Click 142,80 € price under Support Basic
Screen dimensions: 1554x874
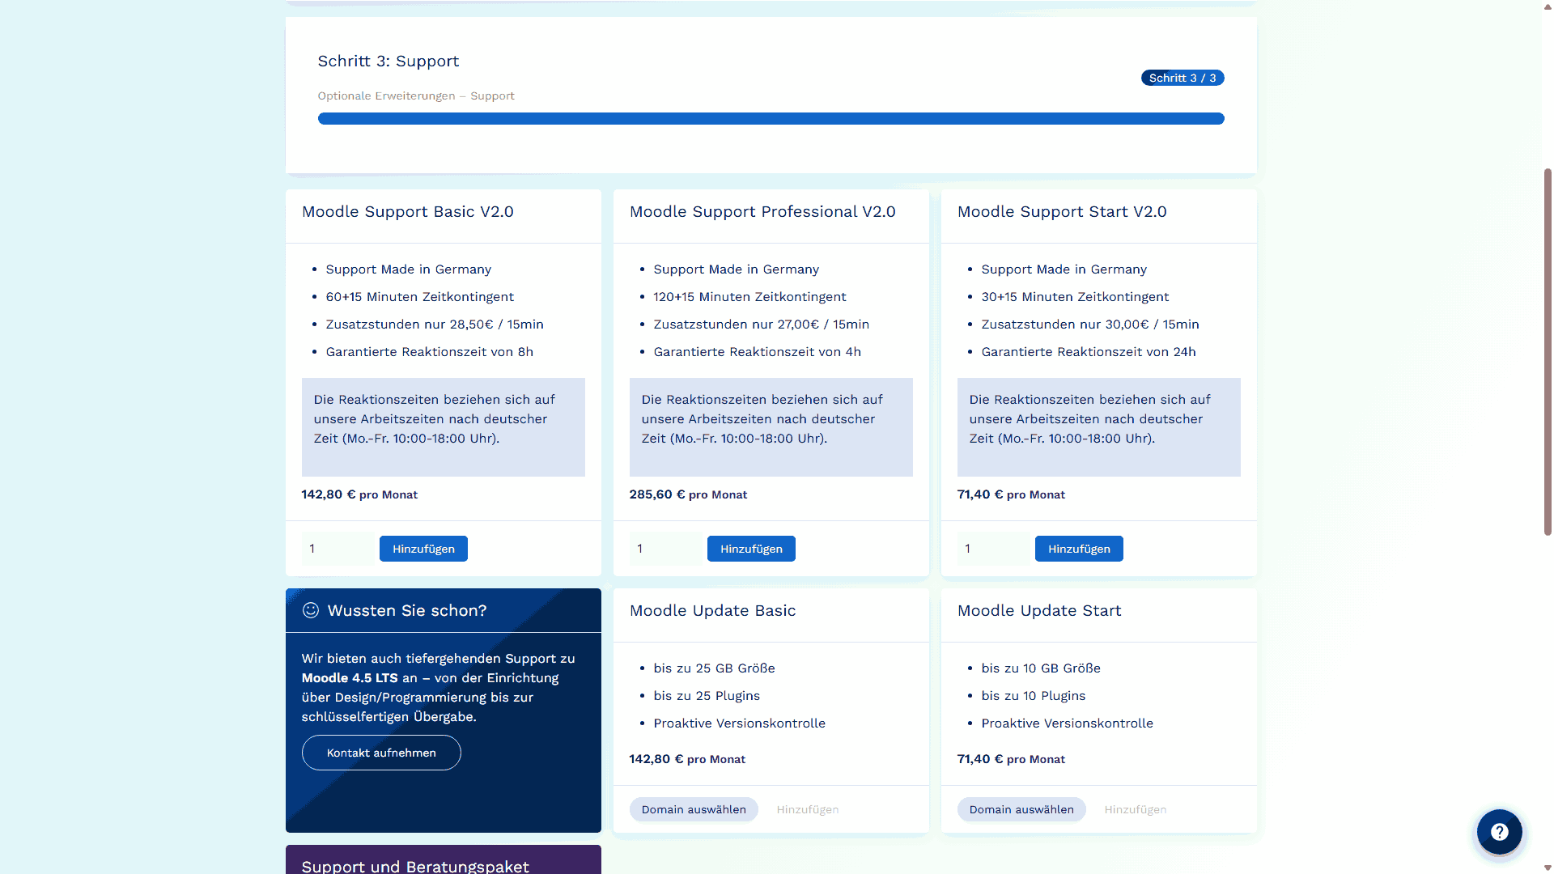pyautogui.click(x=359, y=494)
